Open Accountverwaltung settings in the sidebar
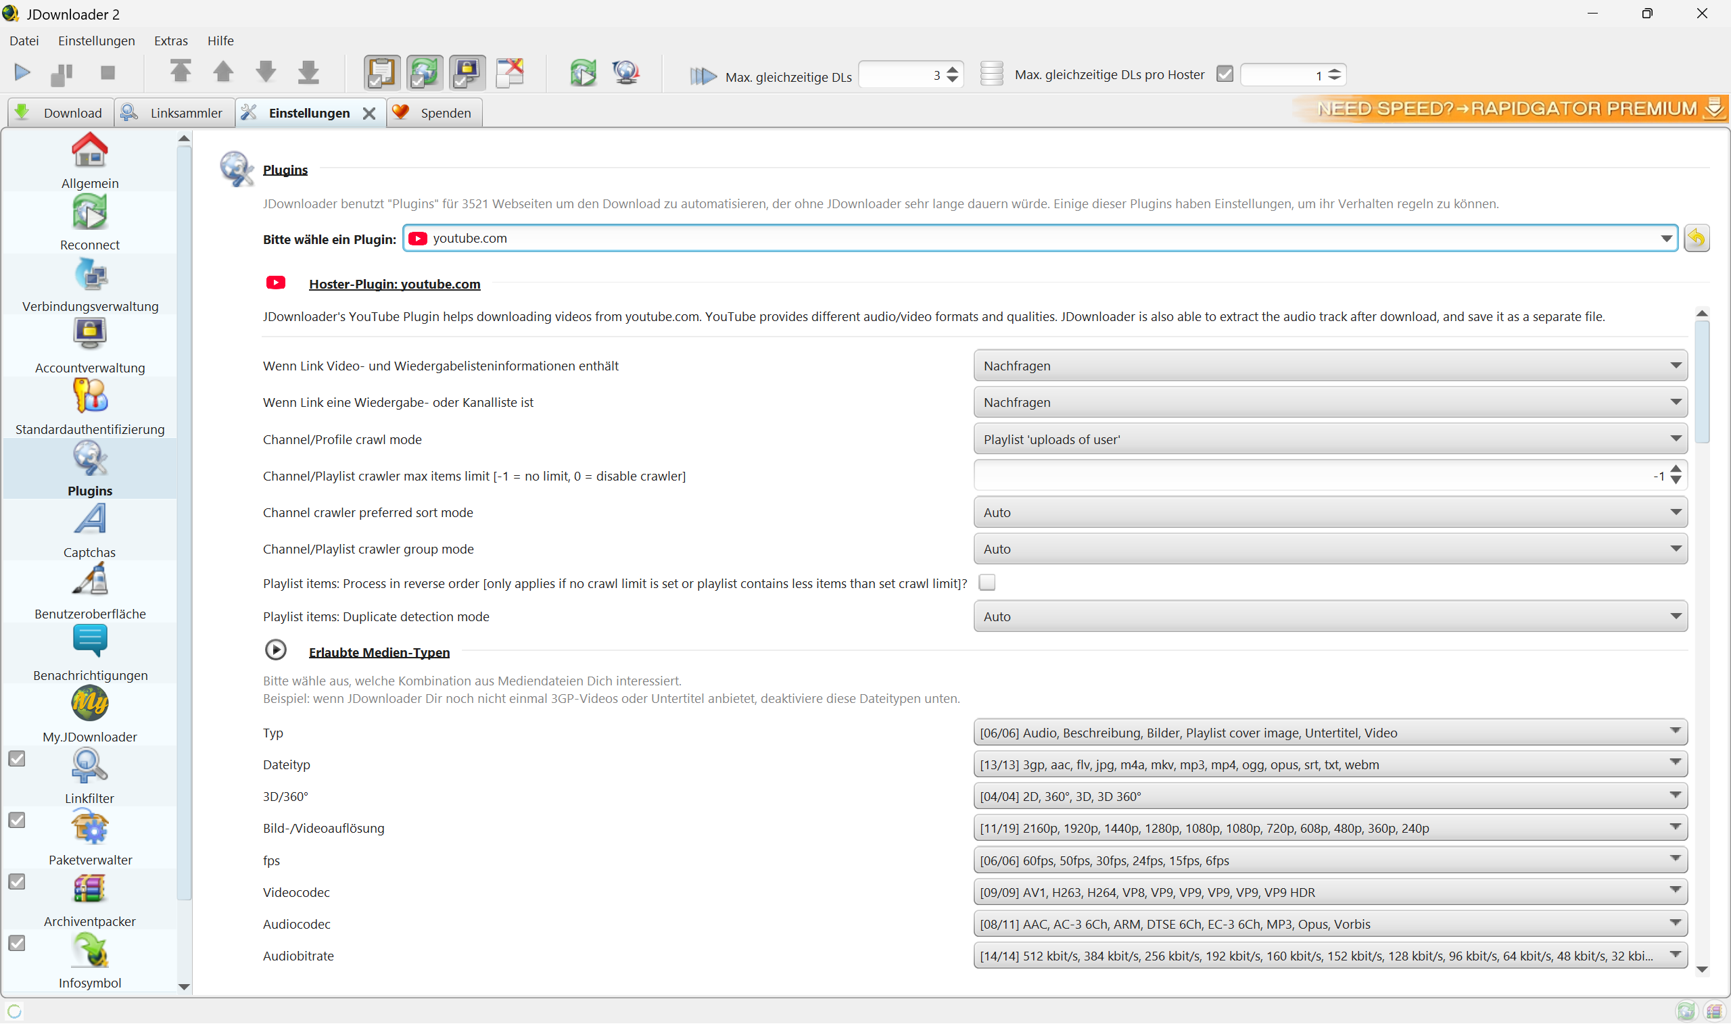Screen dimensions: 1731x1024 point(90,345)
